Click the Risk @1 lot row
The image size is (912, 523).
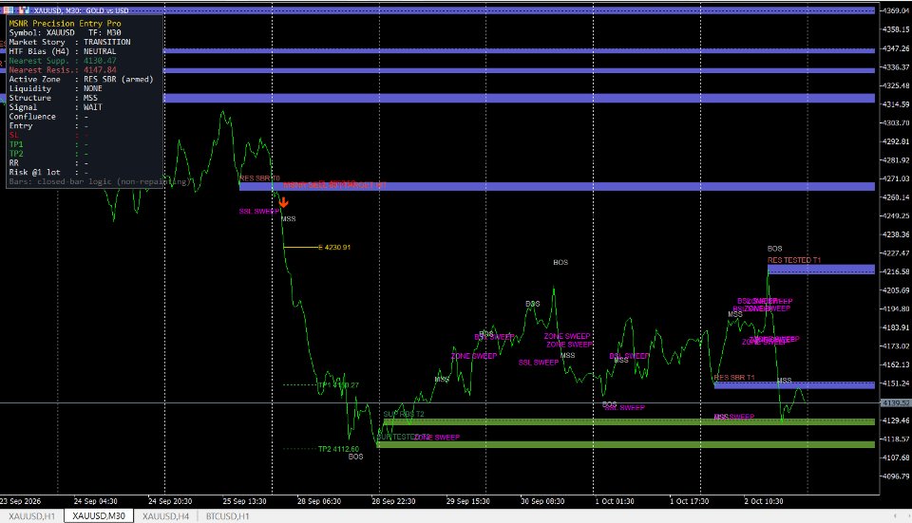pos(48,172)
